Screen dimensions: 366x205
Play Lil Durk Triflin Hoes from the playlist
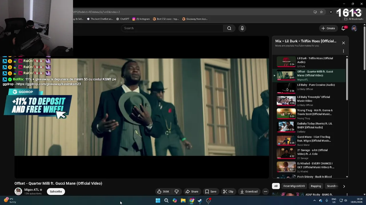tap(309, 62)
